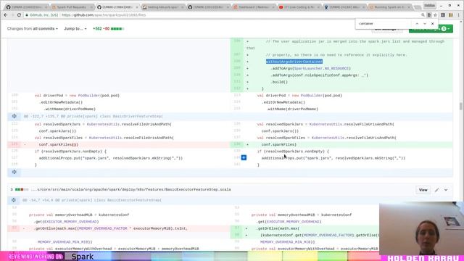464x261 pixels.
Task: Open the Chrome three-dot menu
Action: click(x=458, y=14)
